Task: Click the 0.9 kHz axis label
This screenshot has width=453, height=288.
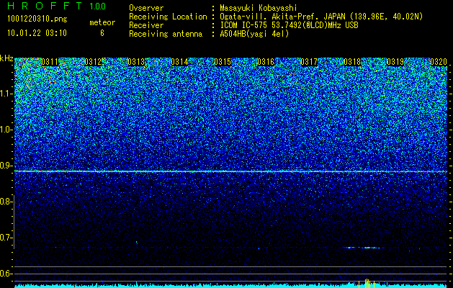Action: point(6,166)
